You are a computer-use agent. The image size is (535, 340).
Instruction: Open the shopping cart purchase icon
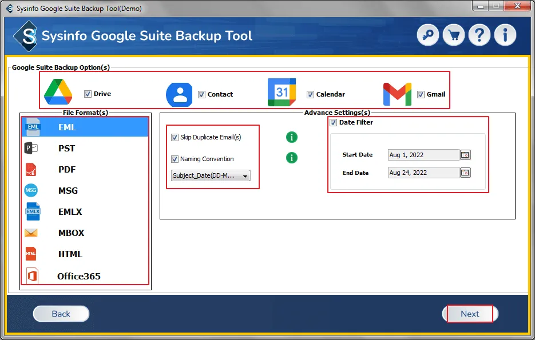(x=454, y=35)
